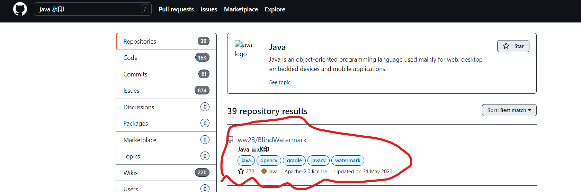This screenshot has width=581, height=192.
Task: Click the "39 repository results" heading
Action: 267,111
